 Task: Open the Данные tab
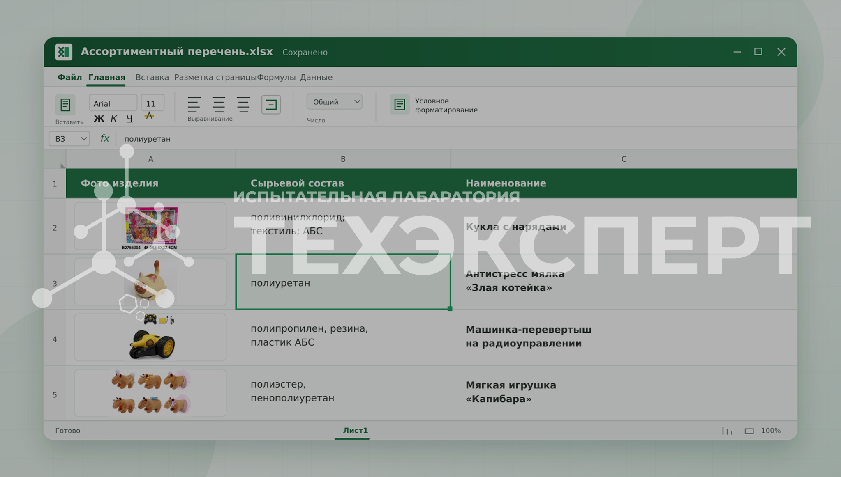[316, 77]
